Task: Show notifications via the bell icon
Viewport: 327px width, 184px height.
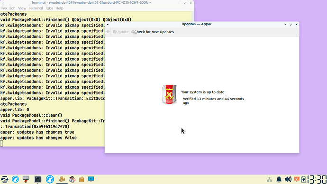Action: click(279, 179)
